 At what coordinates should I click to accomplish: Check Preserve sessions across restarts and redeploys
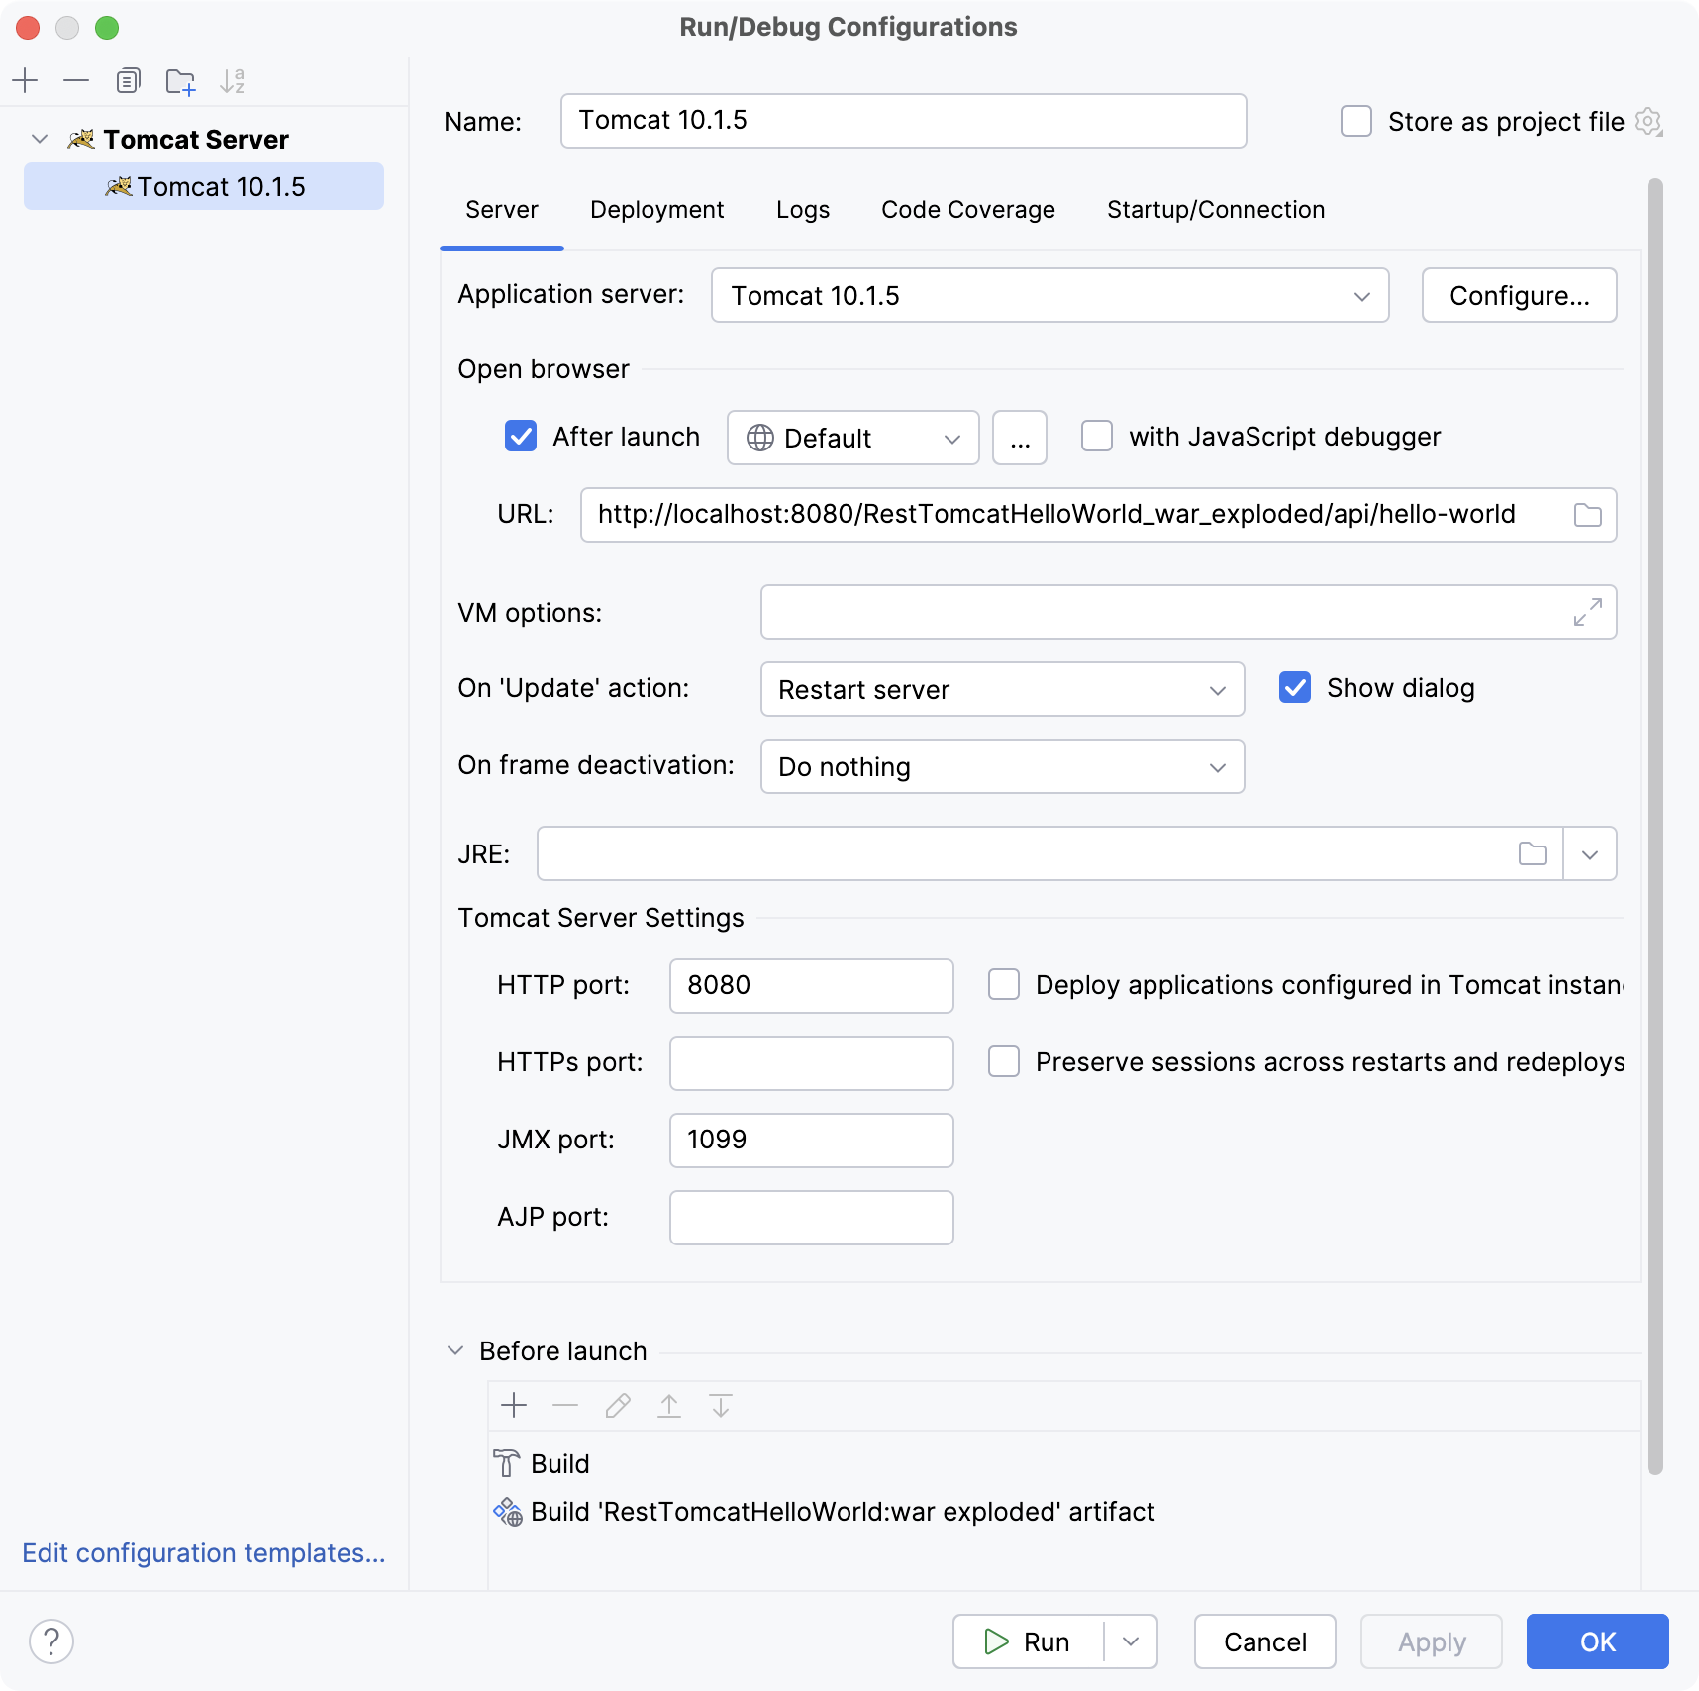1004,1061
